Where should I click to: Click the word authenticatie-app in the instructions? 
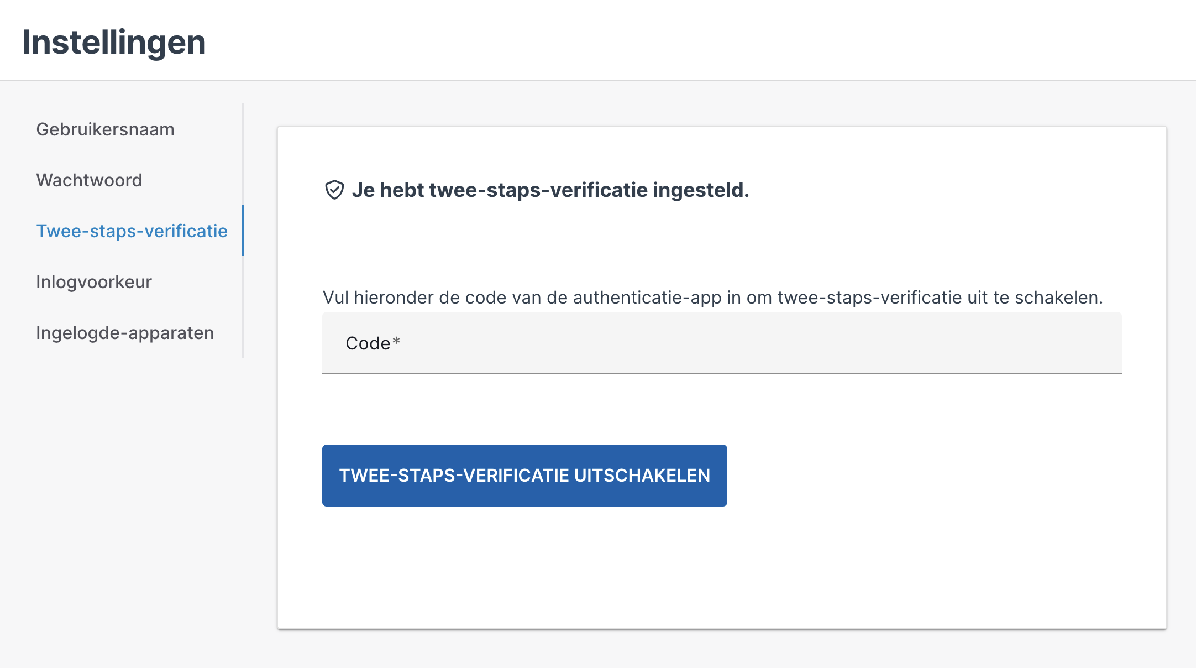647,298
